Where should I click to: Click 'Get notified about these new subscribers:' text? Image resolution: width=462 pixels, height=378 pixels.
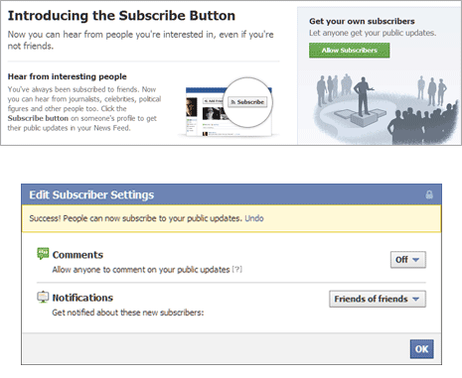click(128, 313)
